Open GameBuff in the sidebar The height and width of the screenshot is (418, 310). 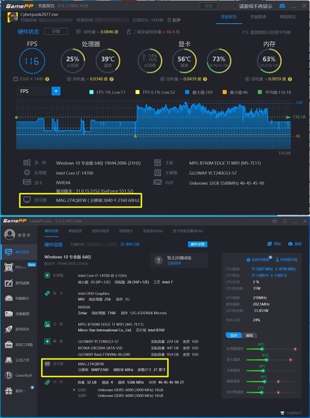pos(19,375)
